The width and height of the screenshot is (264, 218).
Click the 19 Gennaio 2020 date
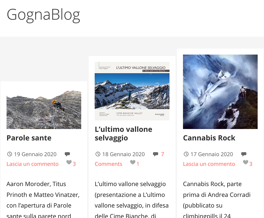[x=35, y=154]
